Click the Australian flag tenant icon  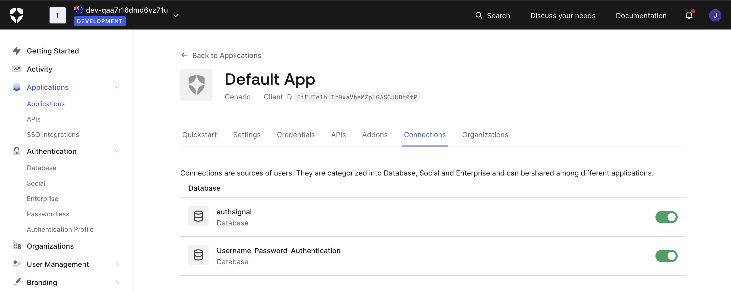click(79, 10)
